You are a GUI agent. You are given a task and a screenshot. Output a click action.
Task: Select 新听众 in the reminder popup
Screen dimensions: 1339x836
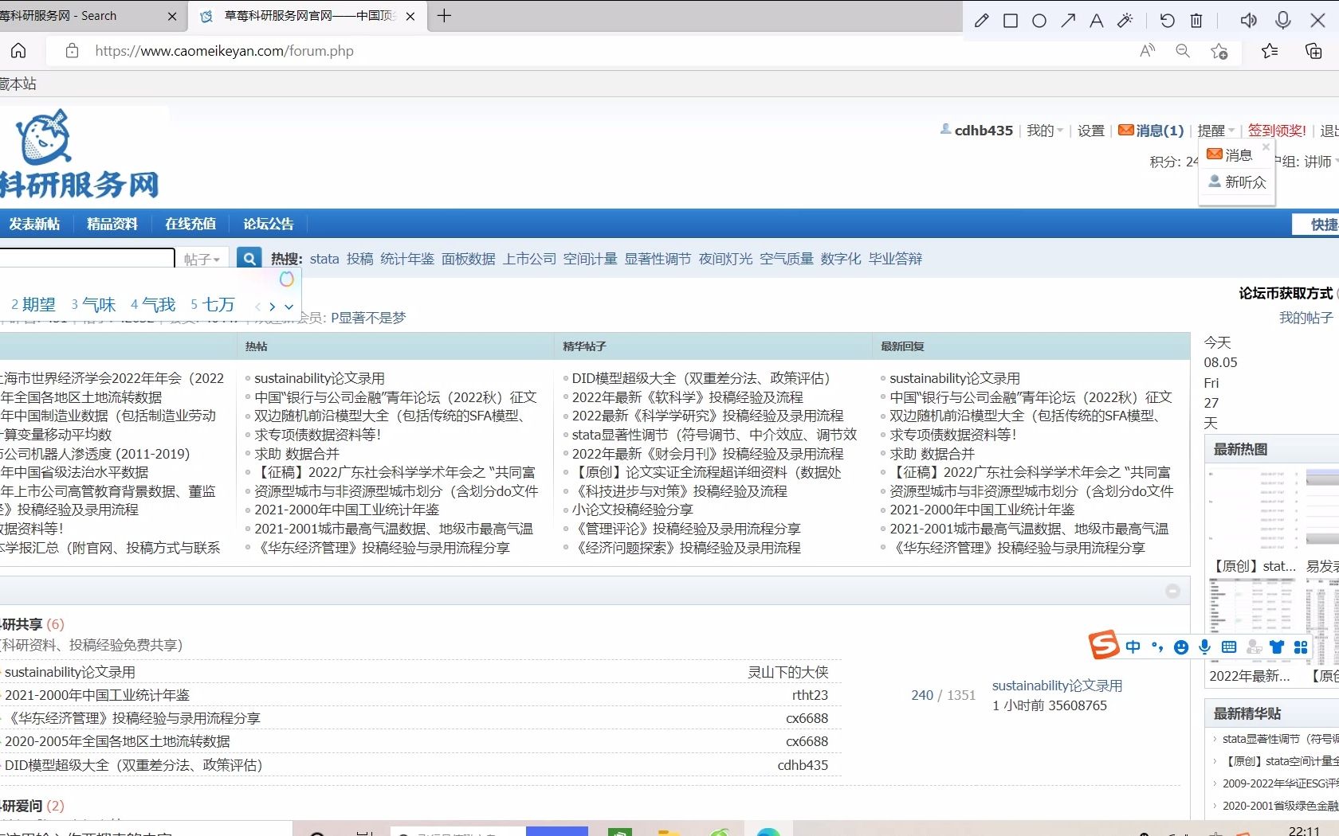tap(1237, 182)
